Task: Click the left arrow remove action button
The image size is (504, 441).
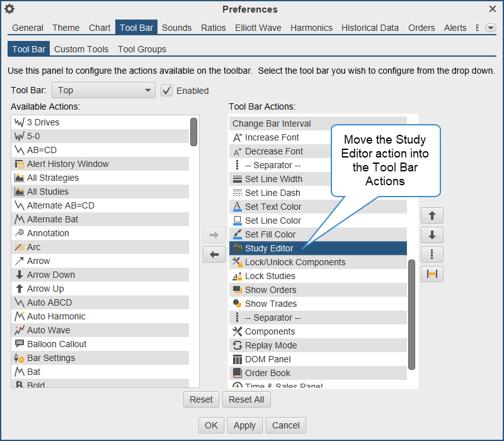Action: [x=214, y=255]
